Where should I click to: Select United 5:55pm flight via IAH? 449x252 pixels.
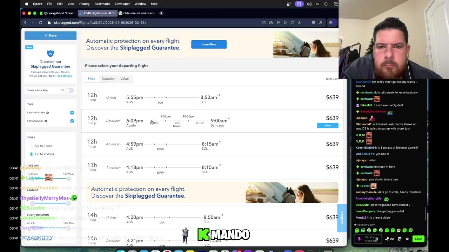tap(212, 97)
